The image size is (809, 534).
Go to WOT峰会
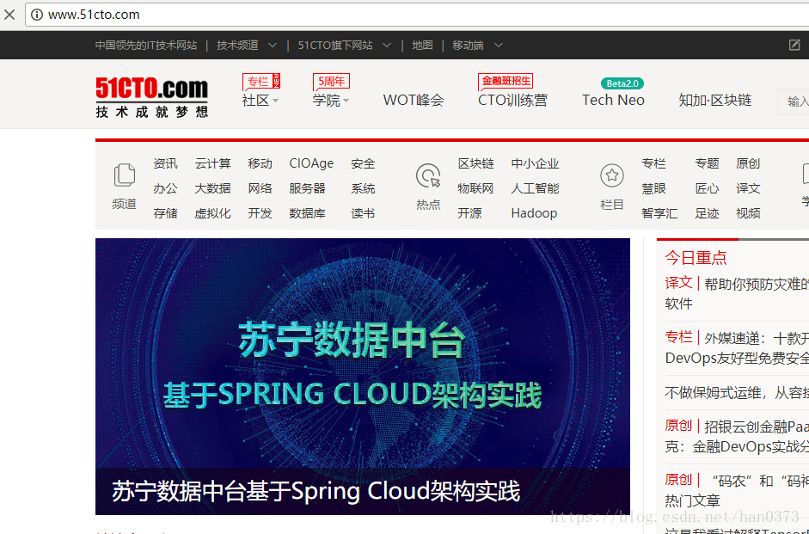point(414,100)
